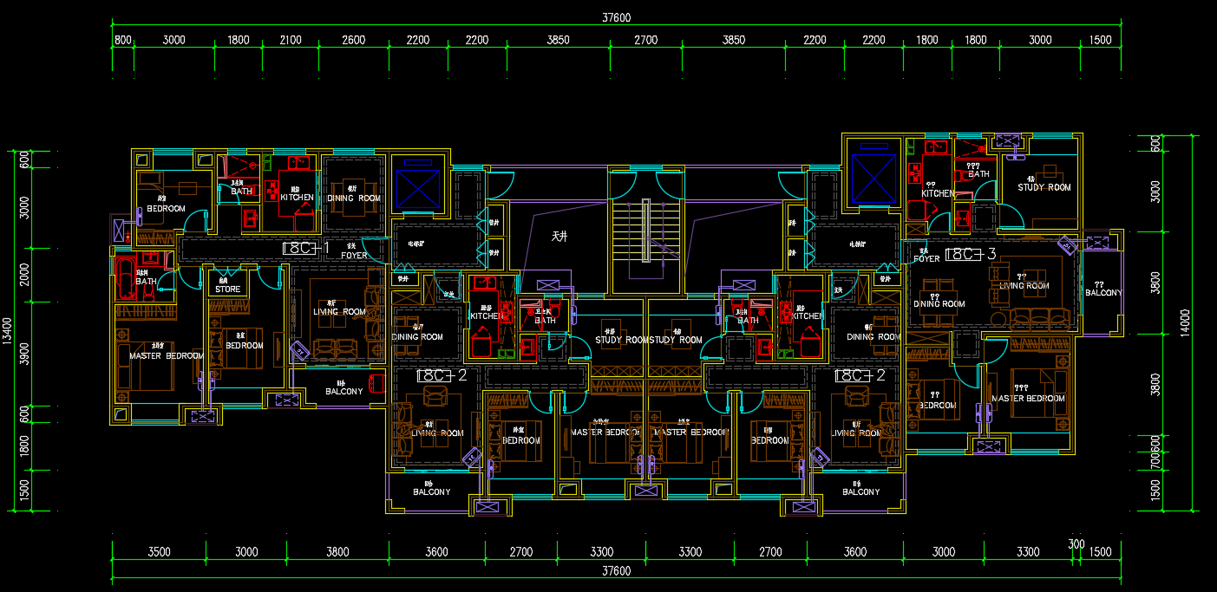The width and height of the screenshot is (1217, 592).
Task: Select LIVING ROOM label in unit 18C-1
Action: point(339,311)
